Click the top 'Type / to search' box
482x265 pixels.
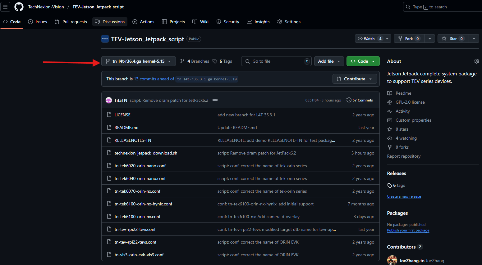(x=443, y=7)
